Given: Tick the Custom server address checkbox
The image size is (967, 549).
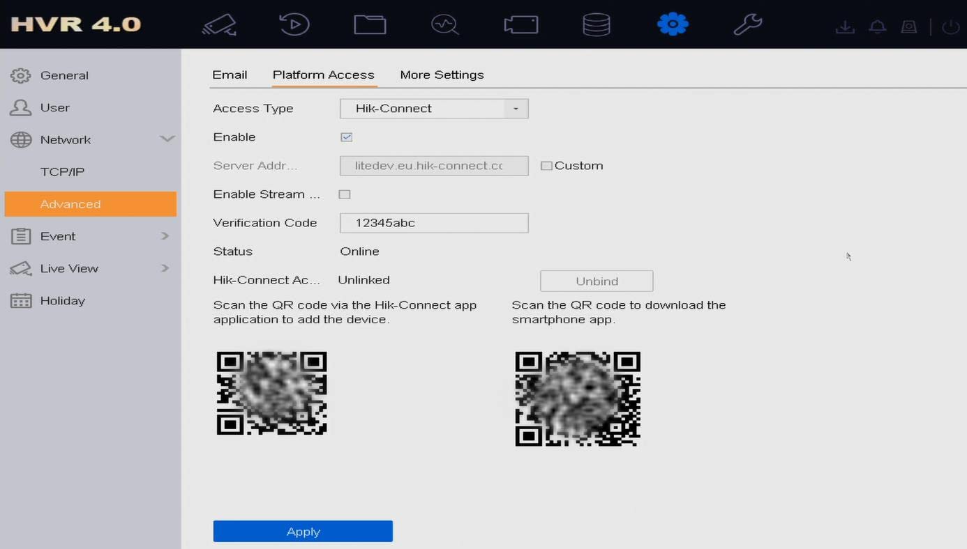Looking at the screenshot, I should pyautogui.click(x=546, y=166).
